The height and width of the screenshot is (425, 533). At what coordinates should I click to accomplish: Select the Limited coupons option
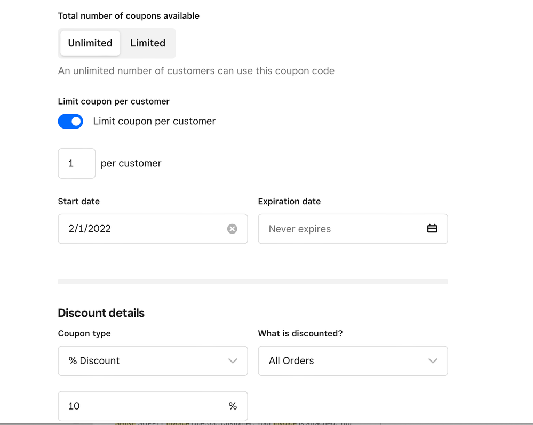[148, 43]
